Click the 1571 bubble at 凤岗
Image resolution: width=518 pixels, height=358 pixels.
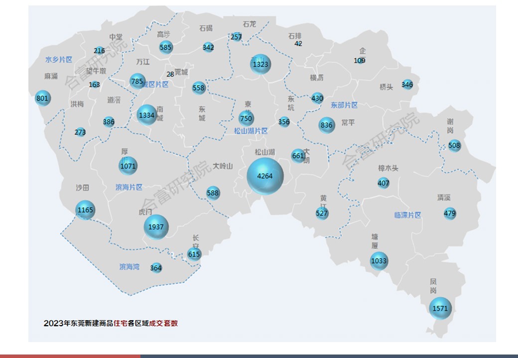click(x=440, y=308)
